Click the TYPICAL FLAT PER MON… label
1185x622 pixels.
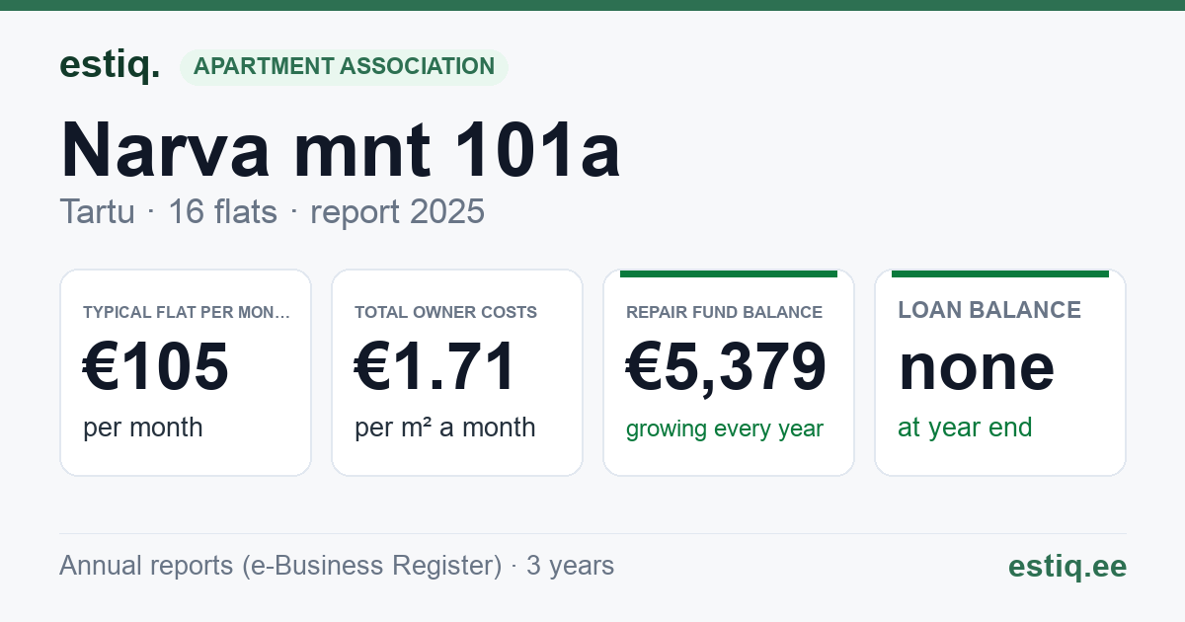[x=187, y=313]
